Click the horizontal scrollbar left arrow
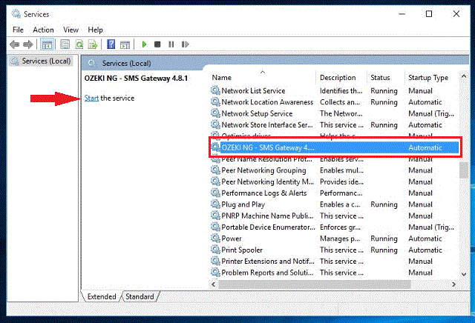This screenshot has width=475, height=323. click(x=214, y=284)
